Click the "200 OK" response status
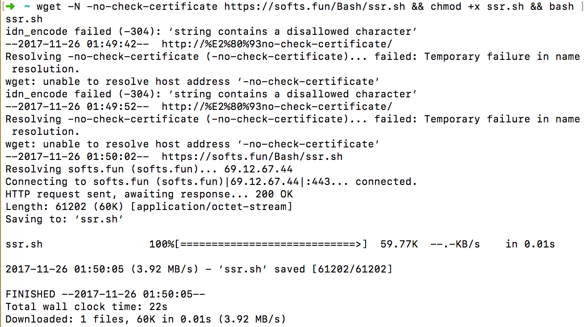The height and width of the screenshot is (327, 584). coord(274,194)
